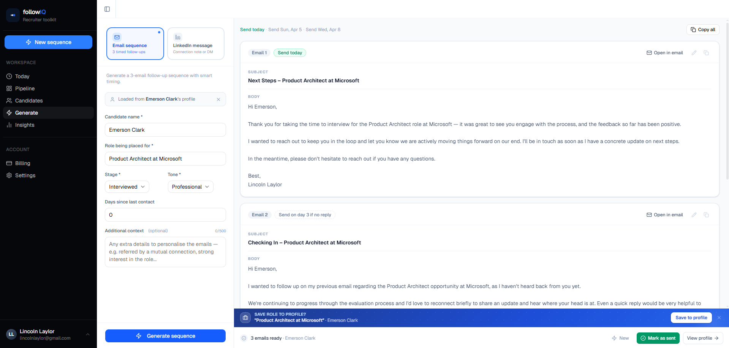
Task: Click the Days since last contact field
Action: 165,215
